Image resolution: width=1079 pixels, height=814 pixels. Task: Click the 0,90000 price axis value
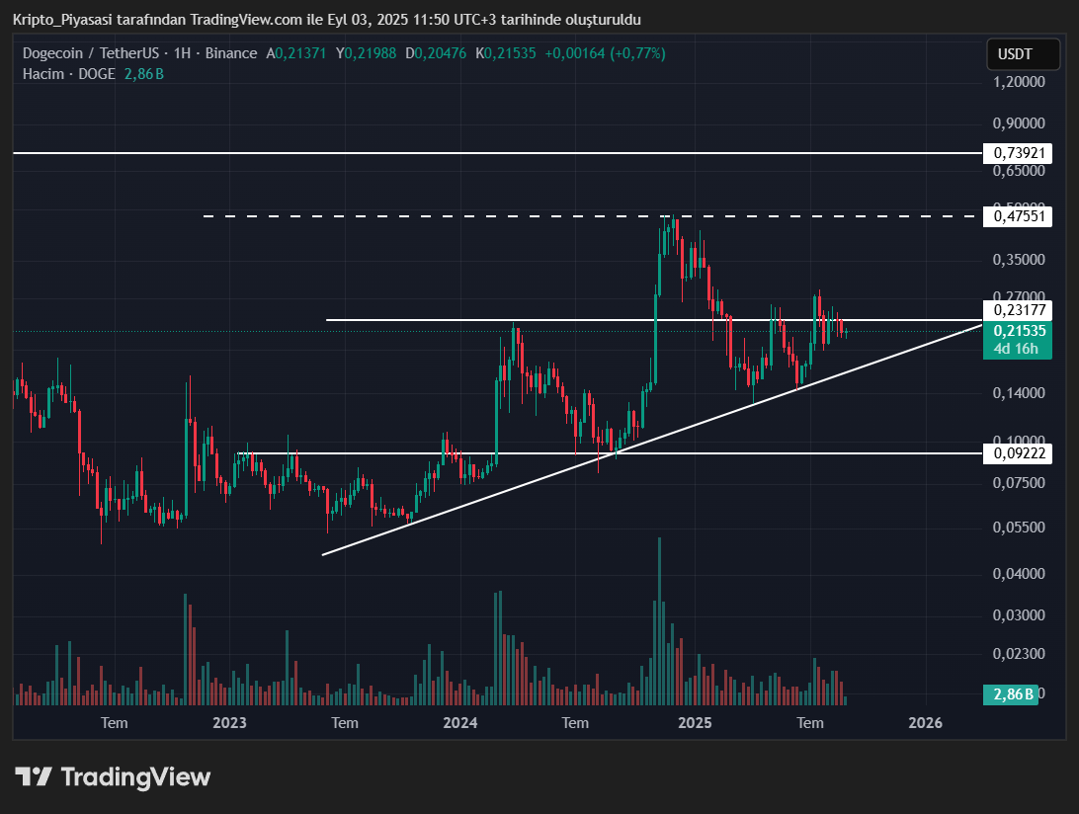pyautogui.click(x=1019, y=123)
